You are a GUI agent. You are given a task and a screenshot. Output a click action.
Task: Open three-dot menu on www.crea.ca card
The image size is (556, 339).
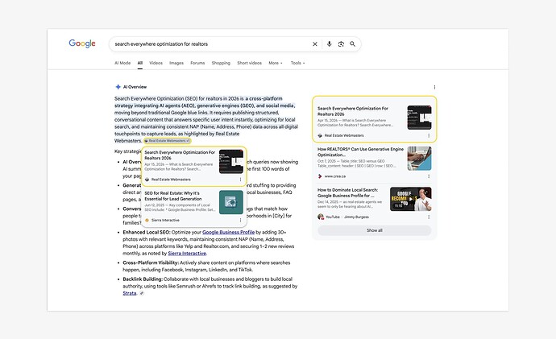point(429,176)
